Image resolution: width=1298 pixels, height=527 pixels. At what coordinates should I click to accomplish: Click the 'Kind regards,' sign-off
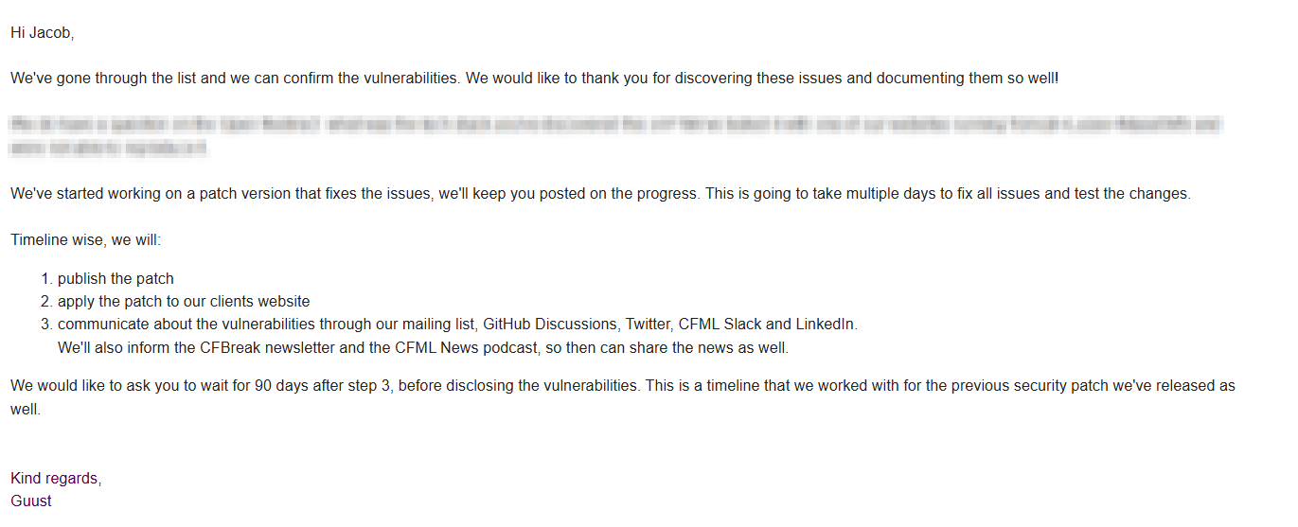coord(56,478)
